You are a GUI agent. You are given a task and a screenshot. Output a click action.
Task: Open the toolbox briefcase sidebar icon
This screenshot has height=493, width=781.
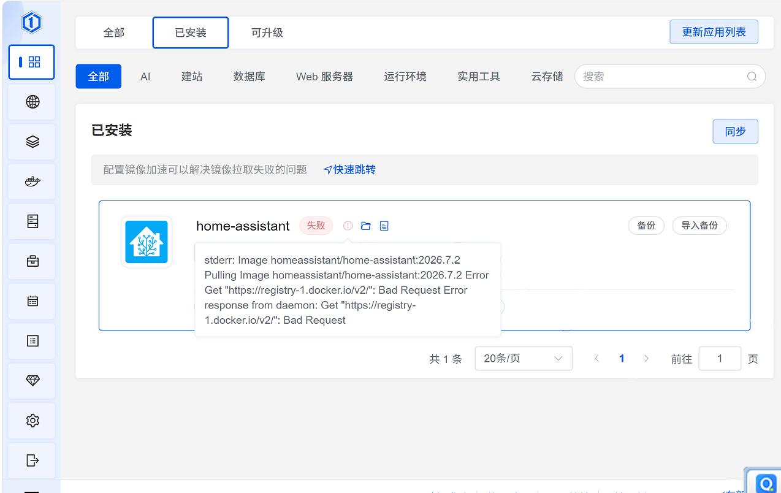pyautogui.click(x=32, y=261)
